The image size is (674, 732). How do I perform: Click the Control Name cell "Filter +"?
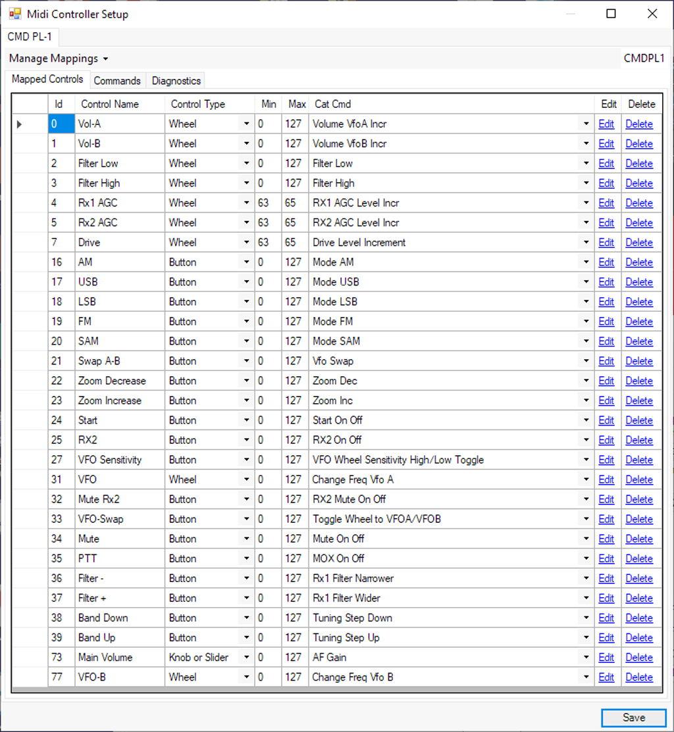[x=120, y=598]
